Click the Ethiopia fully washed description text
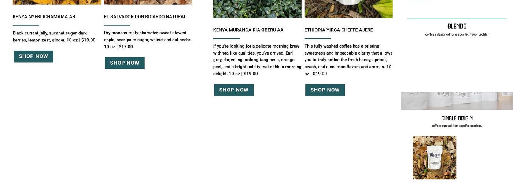The height and width of the screenshot is (183, 513). [348, 60]
